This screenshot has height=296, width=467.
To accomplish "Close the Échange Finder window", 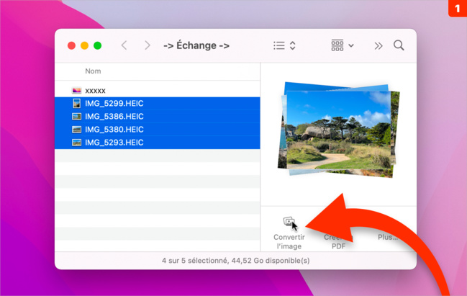I will point(71,45).
